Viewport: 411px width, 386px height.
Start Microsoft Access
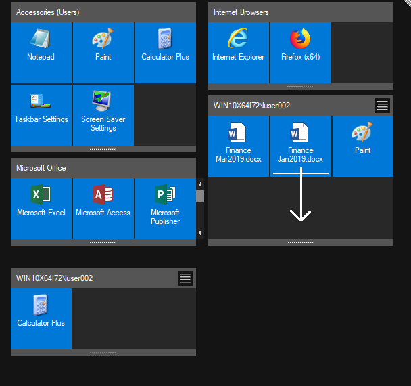(103, 208)
